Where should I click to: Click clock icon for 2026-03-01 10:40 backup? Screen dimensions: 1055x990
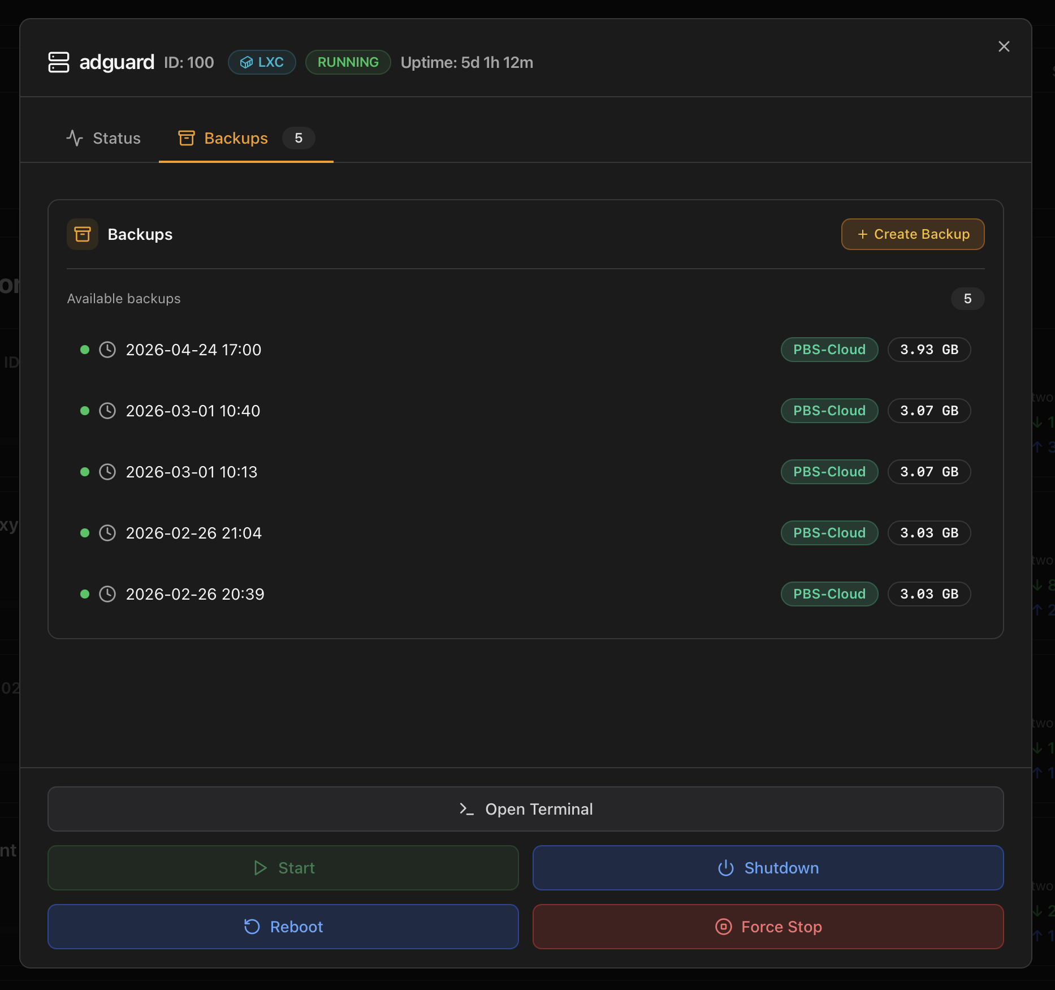point(107,411)
